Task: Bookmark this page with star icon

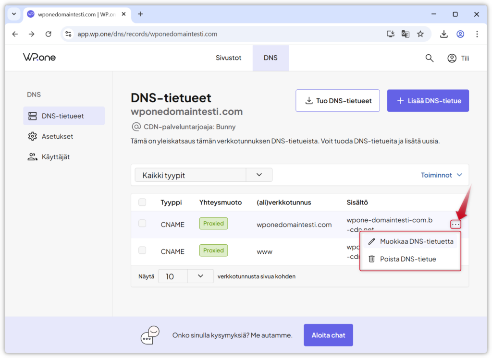Action: [x=420, y=34]
